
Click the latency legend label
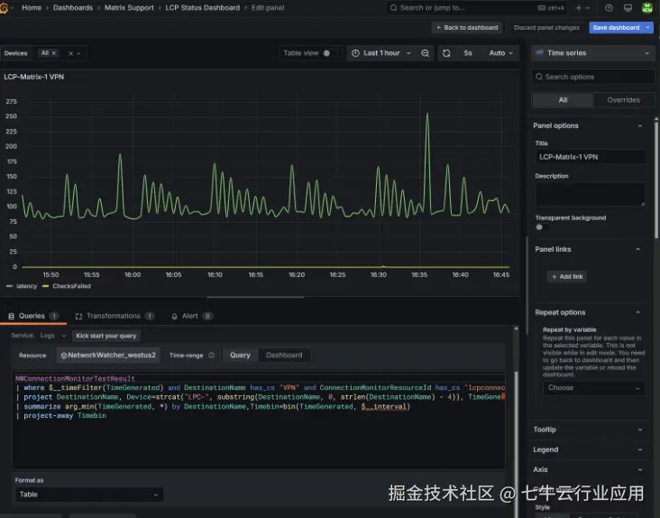tap(26, 286)
